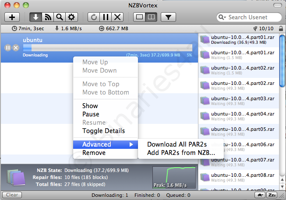Select part08.rar file in the list
286x200 pixels.
click(239, 177)
